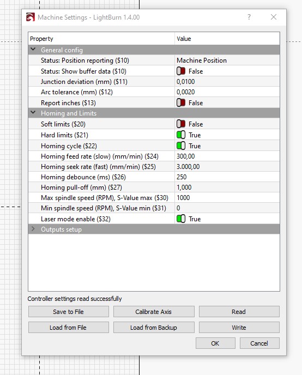
Task: Select row Status: Position reporting ($10)
Action: coord(154,61)
